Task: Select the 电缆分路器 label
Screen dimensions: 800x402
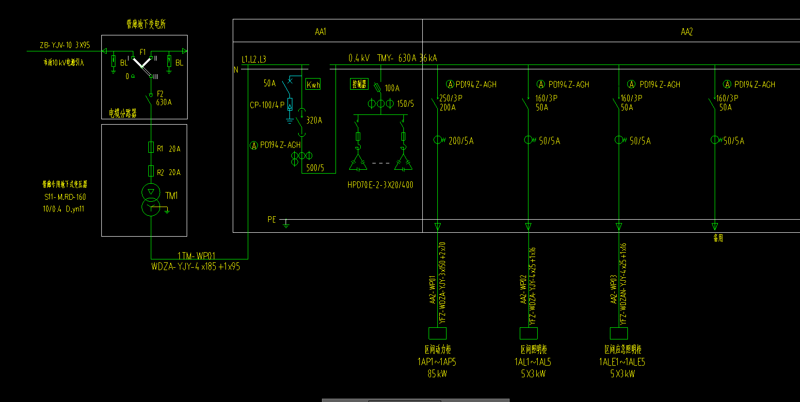Action: click(123, 113)
